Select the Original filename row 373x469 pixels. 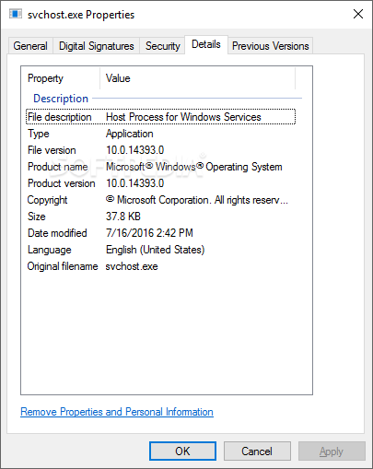160,266
